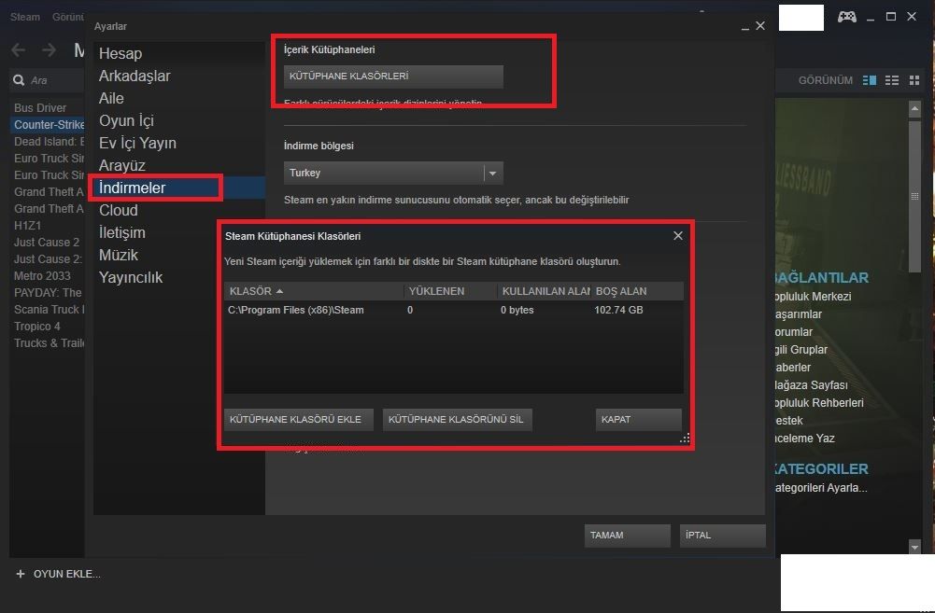This screenshot has height=613, width=935.
Task: Click the forward navigation arrow in Steam
Action: [x=49, y=50]
